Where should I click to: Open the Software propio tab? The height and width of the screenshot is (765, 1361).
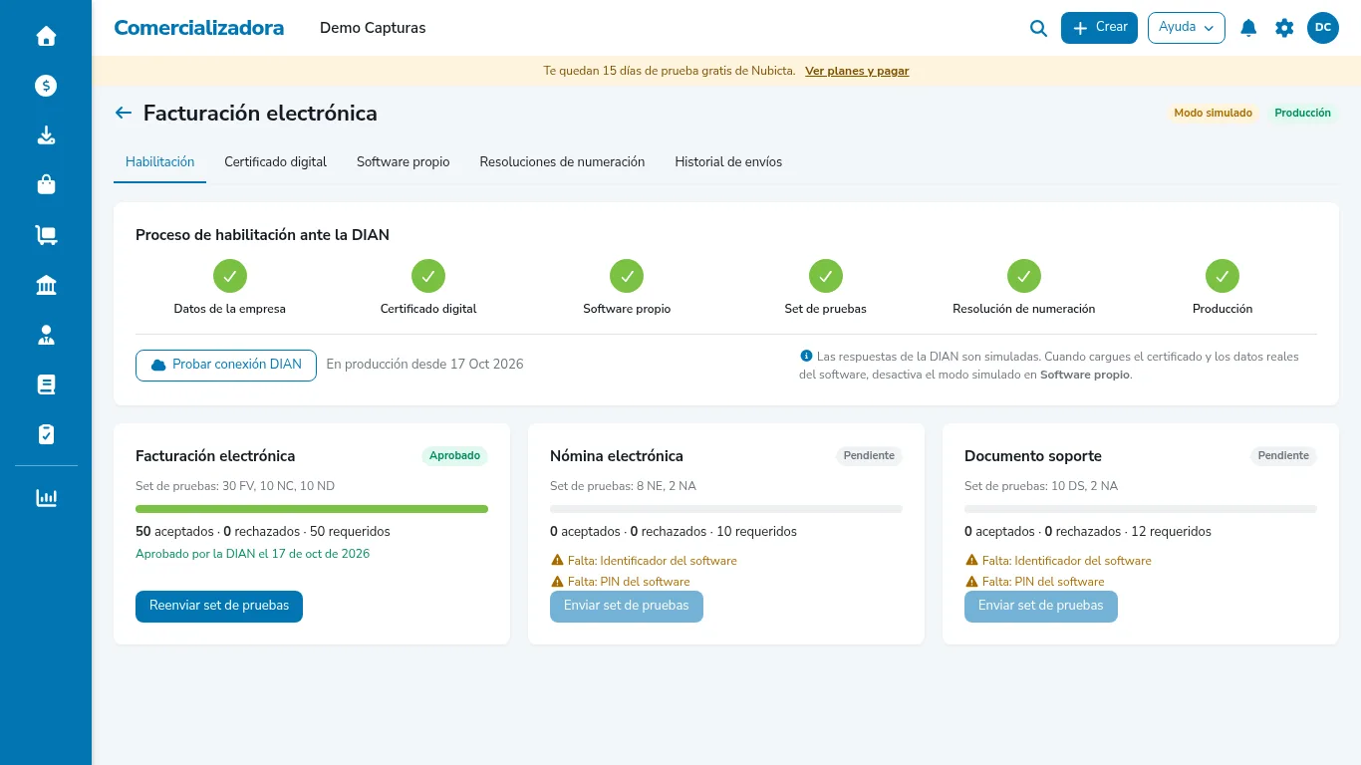404,161
